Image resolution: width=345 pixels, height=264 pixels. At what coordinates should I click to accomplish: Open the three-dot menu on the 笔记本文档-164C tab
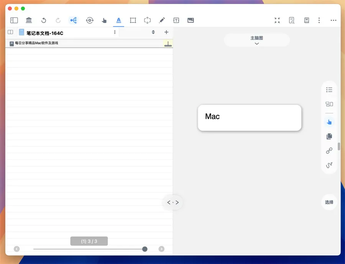coord(115,32)
